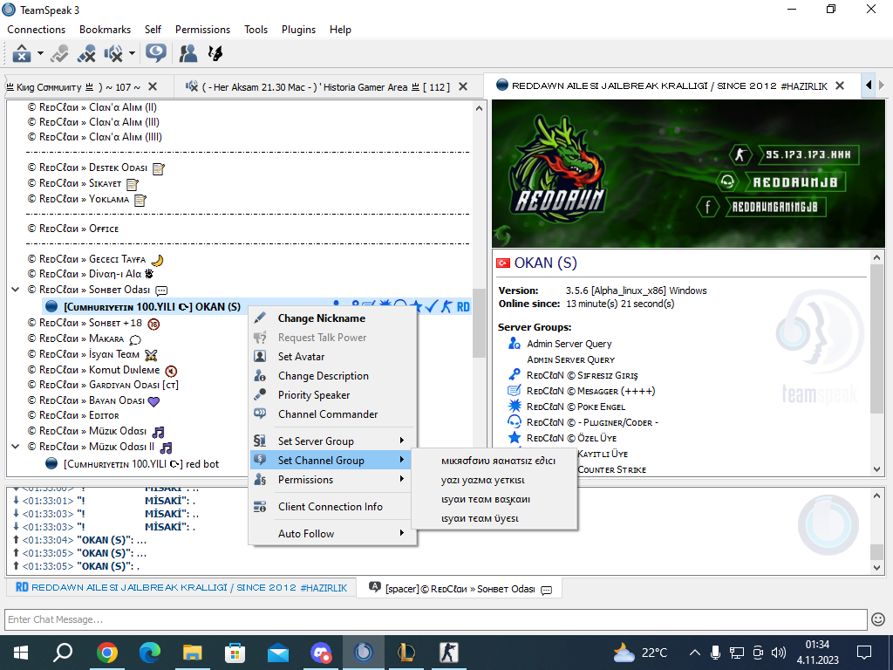Focus the Enter Chat Message field
The height and width of the screenshot is (670, 893).
tap(436, 619)
